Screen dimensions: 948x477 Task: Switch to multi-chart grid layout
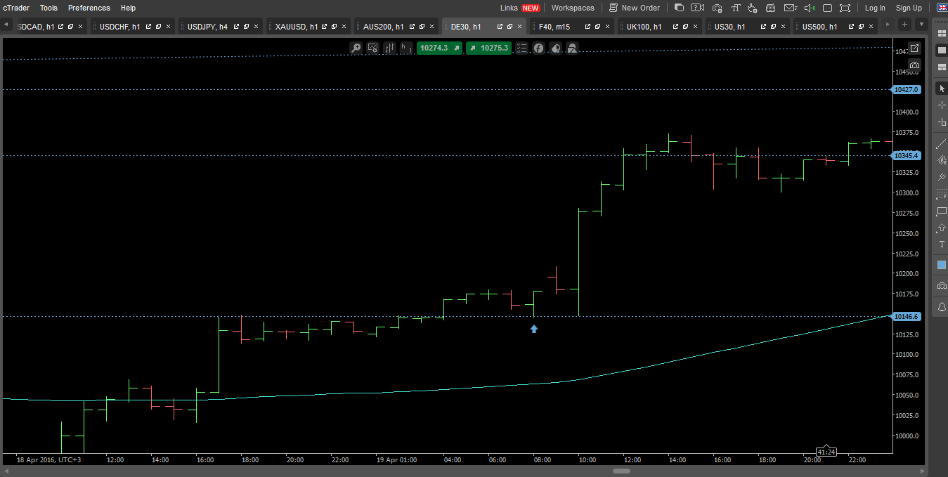[x=942, y=34]
